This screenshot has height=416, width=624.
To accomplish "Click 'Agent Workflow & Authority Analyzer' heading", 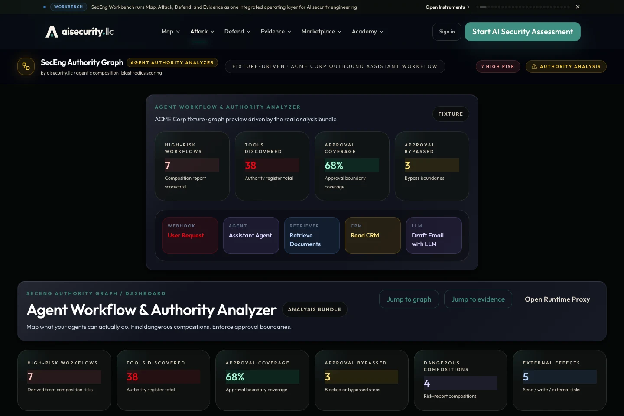I will point(152,310).
